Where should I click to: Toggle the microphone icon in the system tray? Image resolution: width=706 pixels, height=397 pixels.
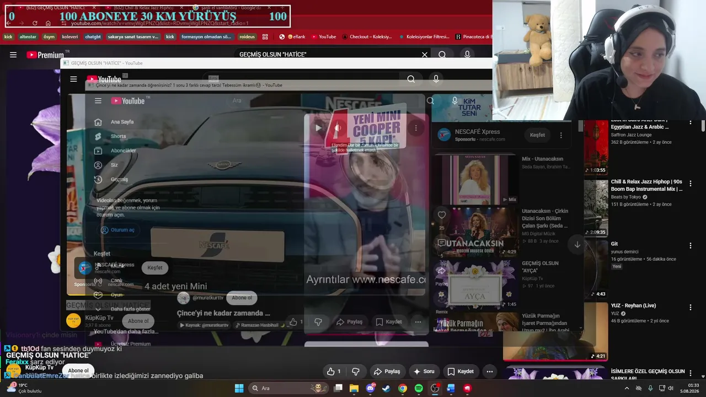click(650, 388)
